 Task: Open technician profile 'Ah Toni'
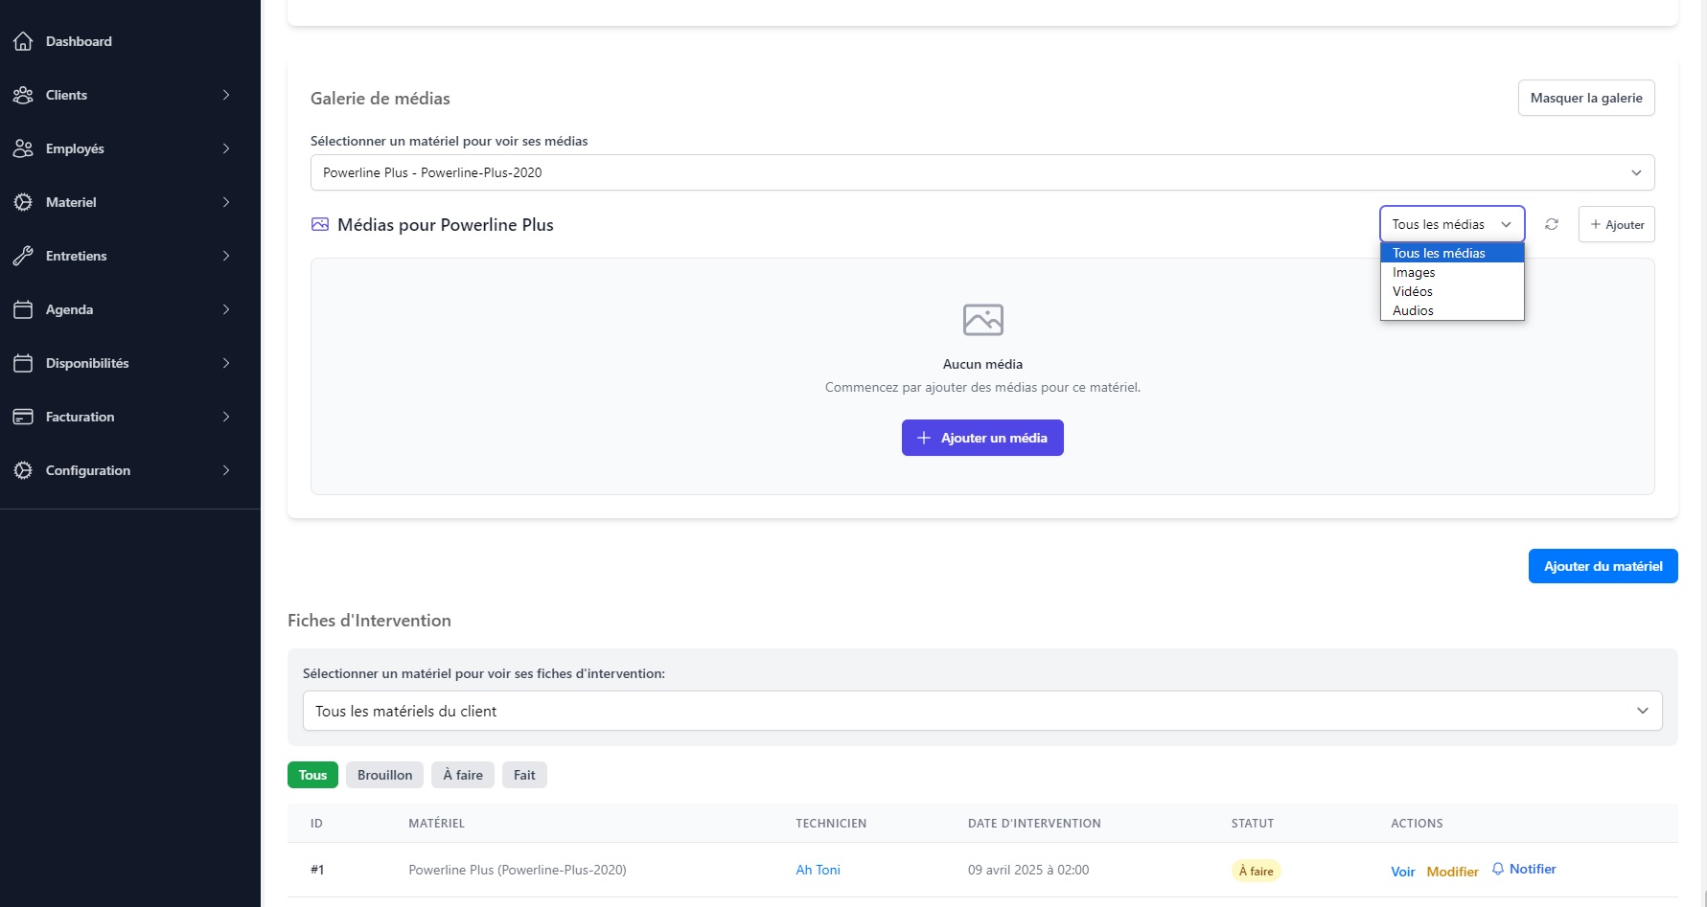tap(818, 870)
